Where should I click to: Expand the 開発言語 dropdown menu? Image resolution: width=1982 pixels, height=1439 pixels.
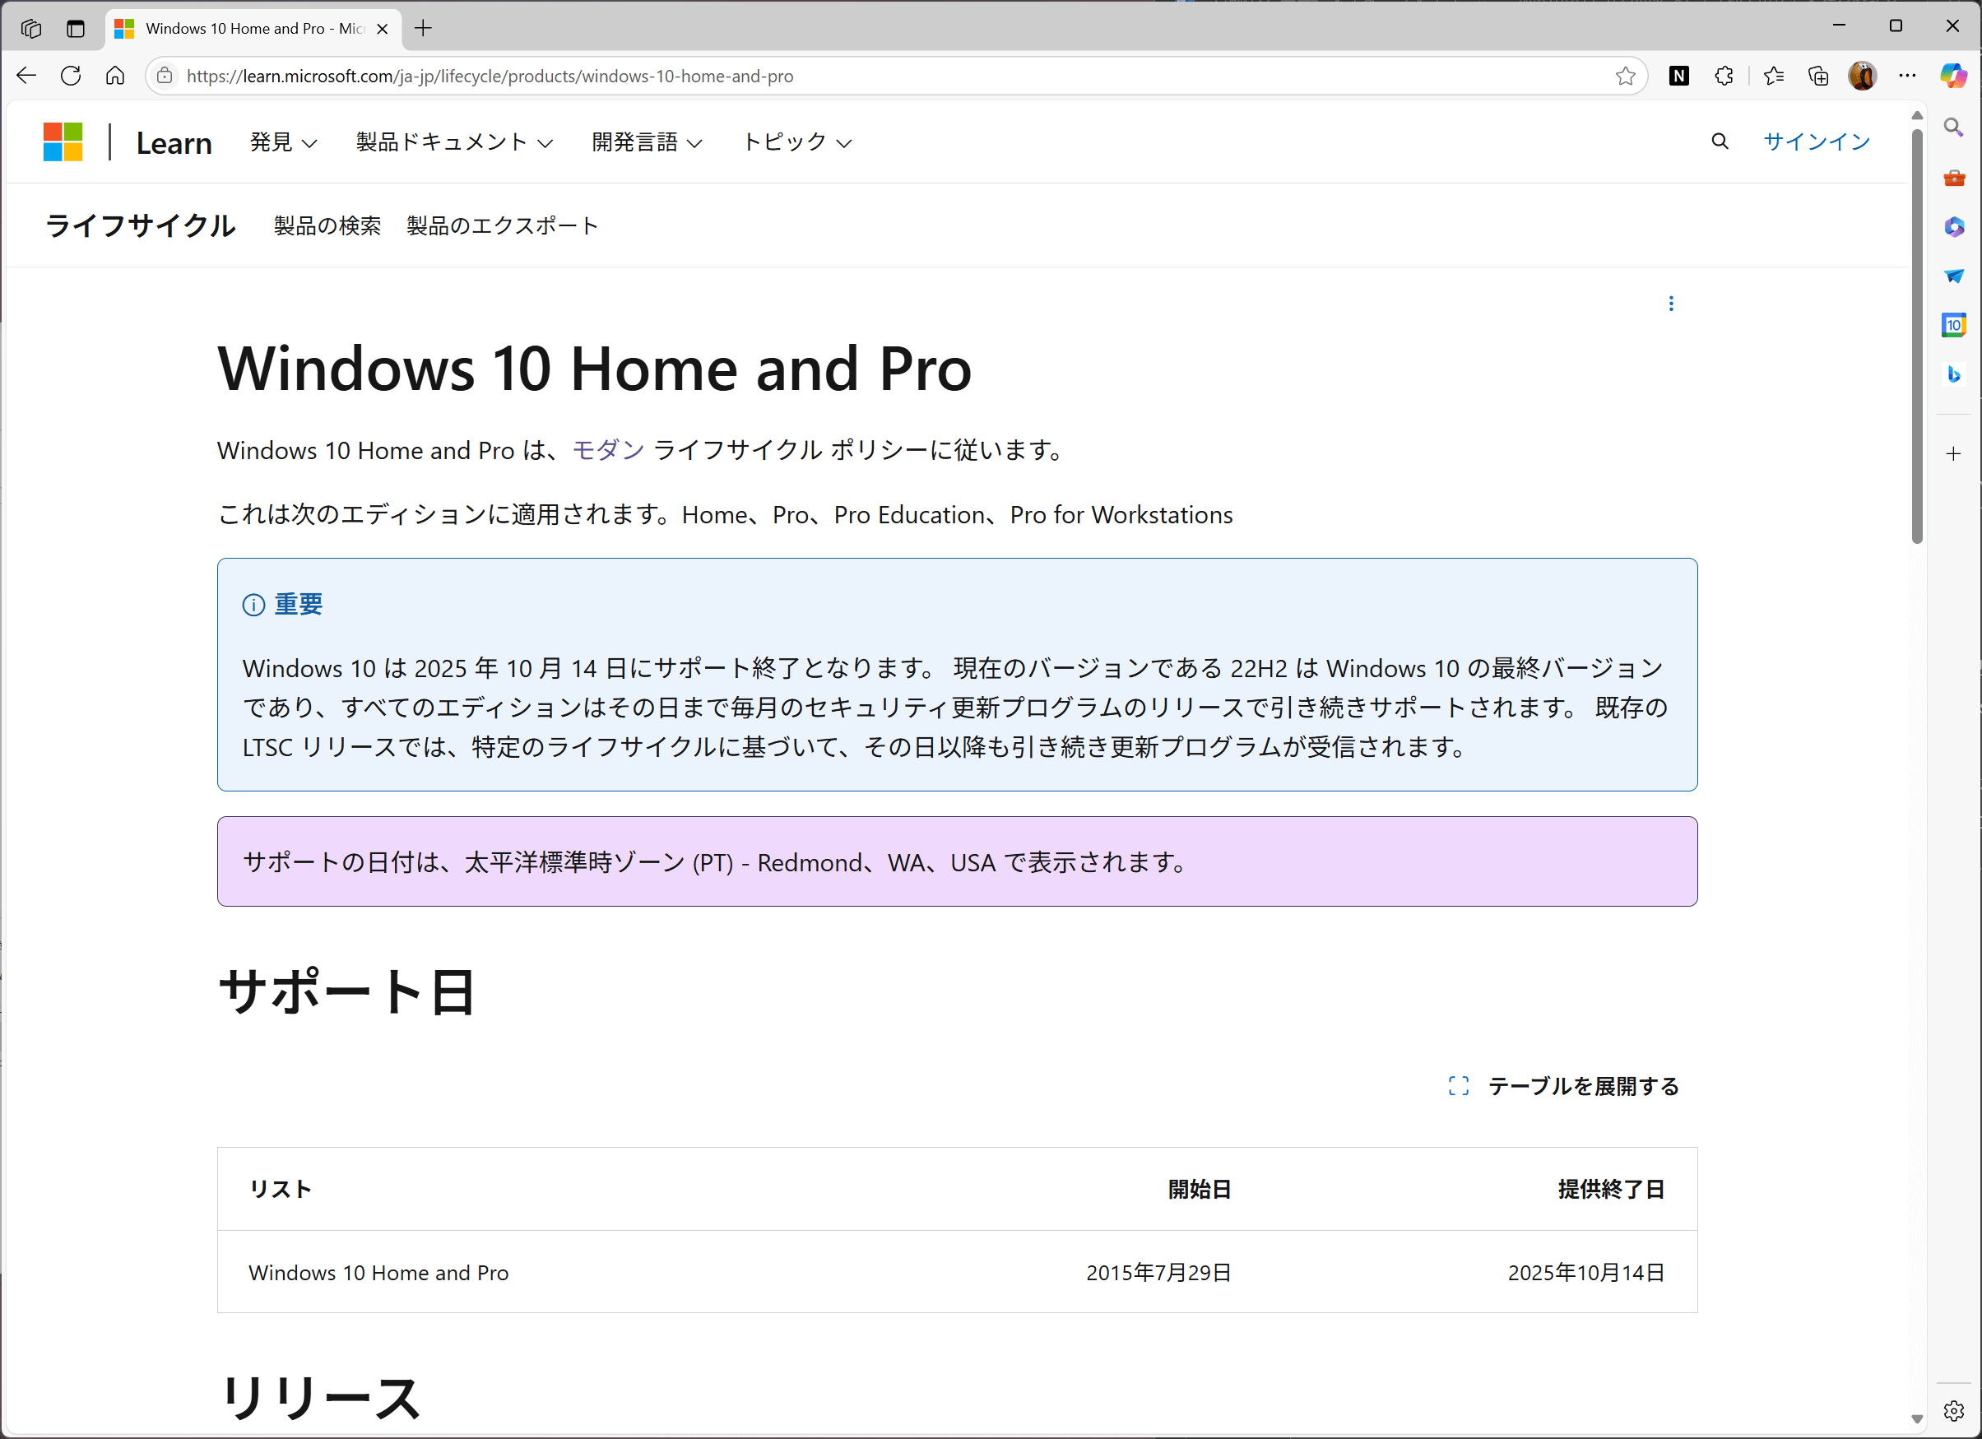(647, 142)
